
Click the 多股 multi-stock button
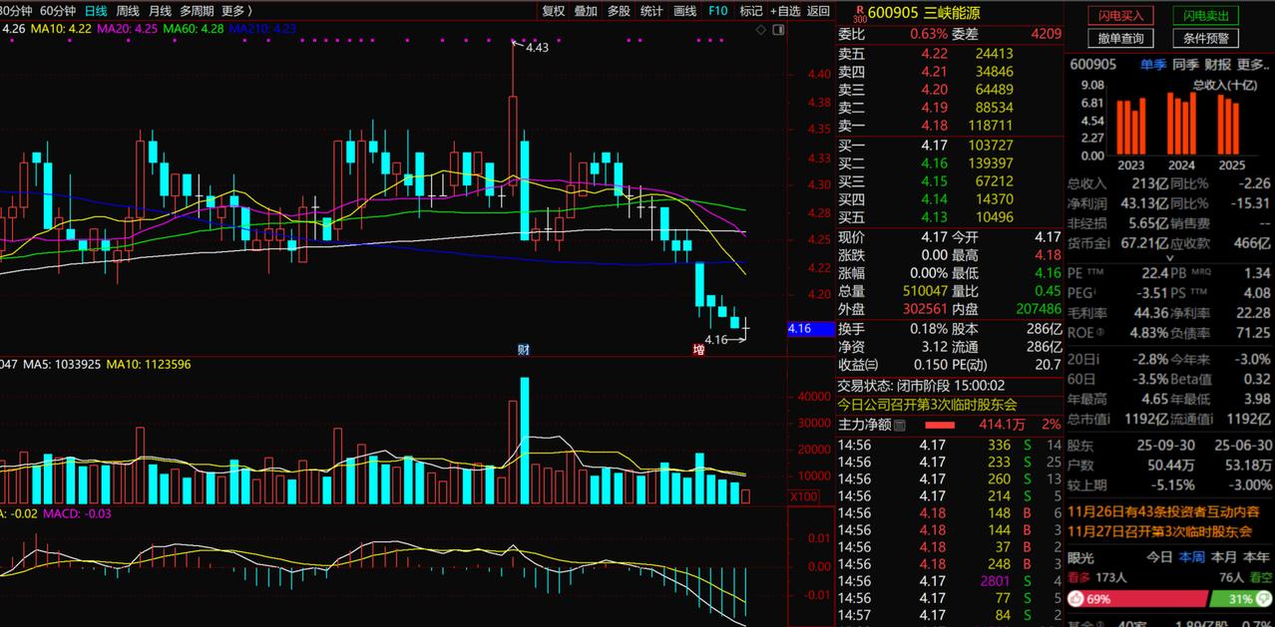(619, 11)
